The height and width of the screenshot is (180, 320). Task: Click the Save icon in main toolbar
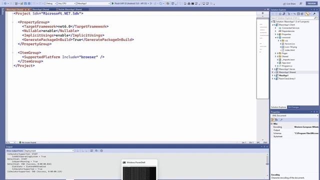[25, 3]
